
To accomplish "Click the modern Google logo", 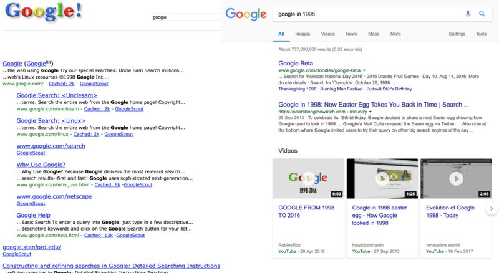I will pos(246,14).
